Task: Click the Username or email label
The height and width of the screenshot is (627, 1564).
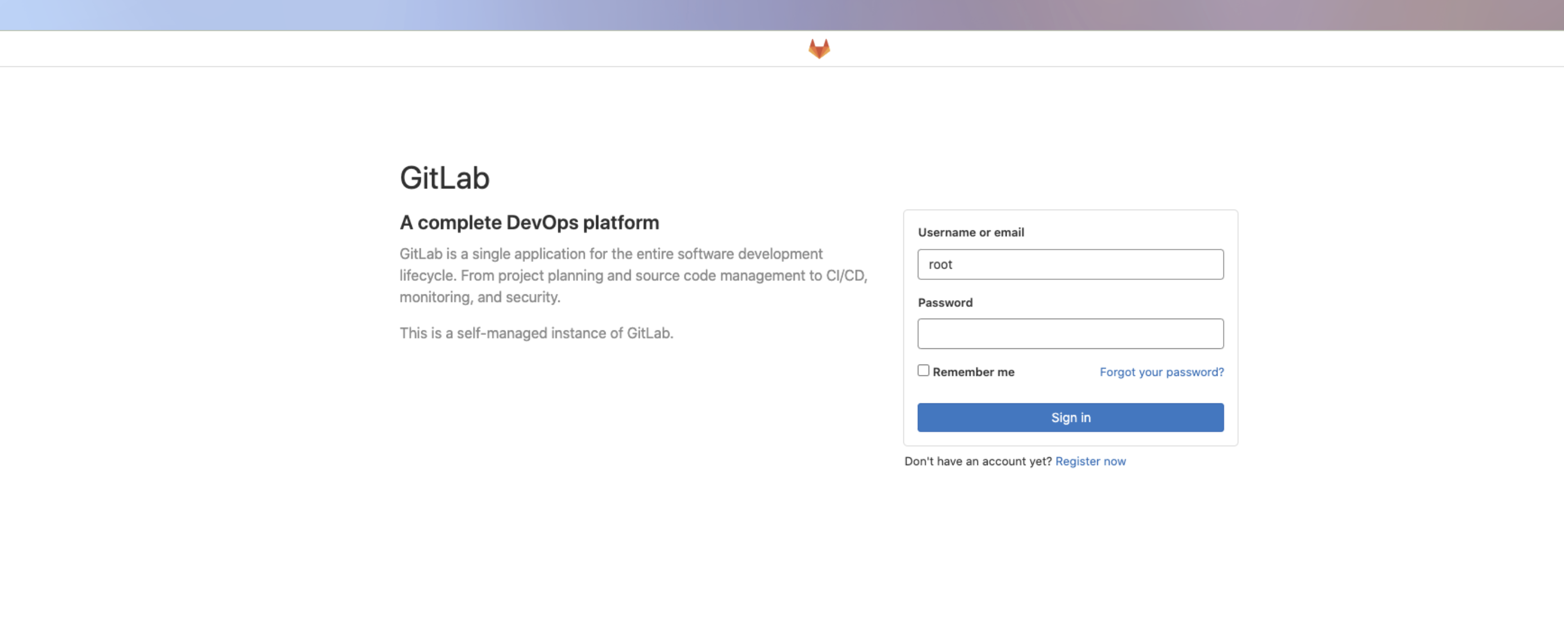Action: click(x=970, y=233)
